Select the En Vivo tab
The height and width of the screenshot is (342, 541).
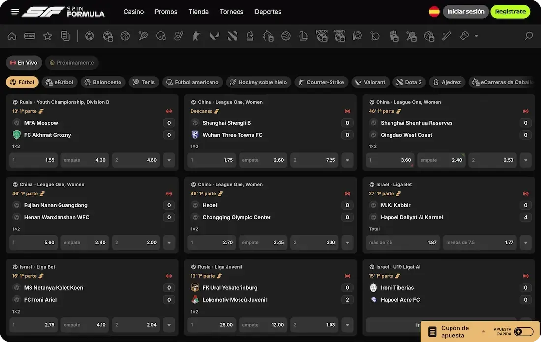pyautogui.click(x=24, y=63)
